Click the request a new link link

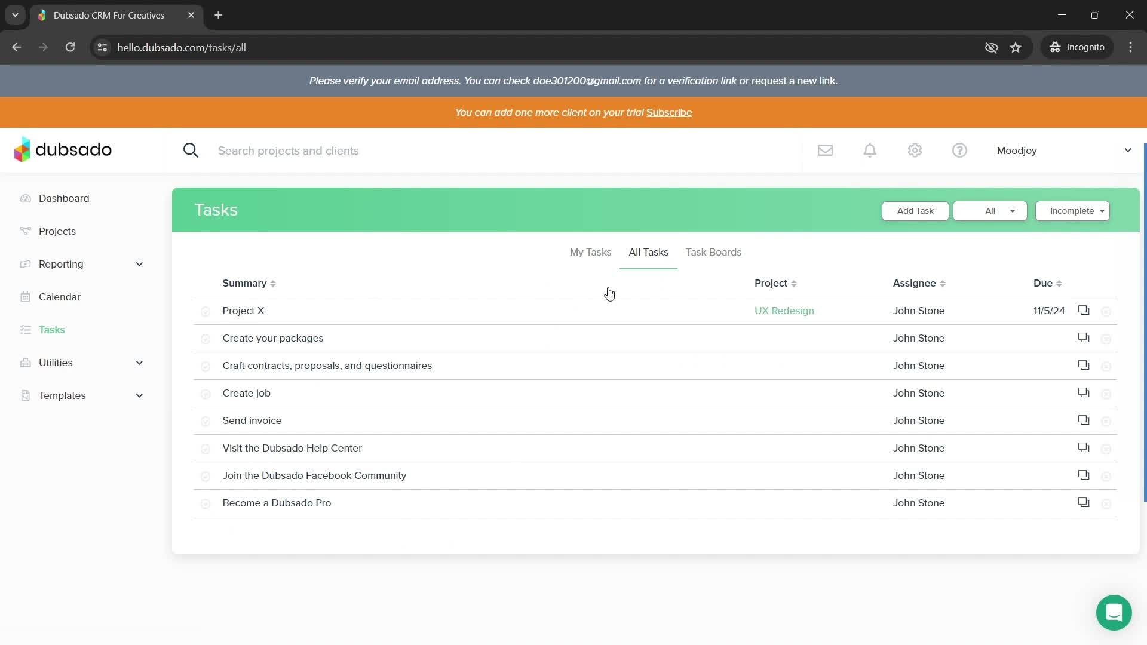tap(794, 81)
